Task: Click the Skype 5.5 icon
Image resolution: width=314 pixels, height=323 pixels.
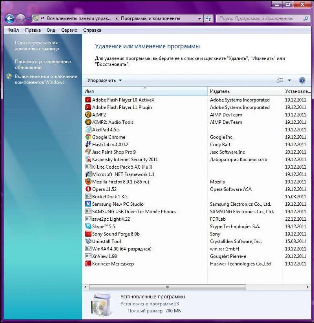Action: [88, 226]
